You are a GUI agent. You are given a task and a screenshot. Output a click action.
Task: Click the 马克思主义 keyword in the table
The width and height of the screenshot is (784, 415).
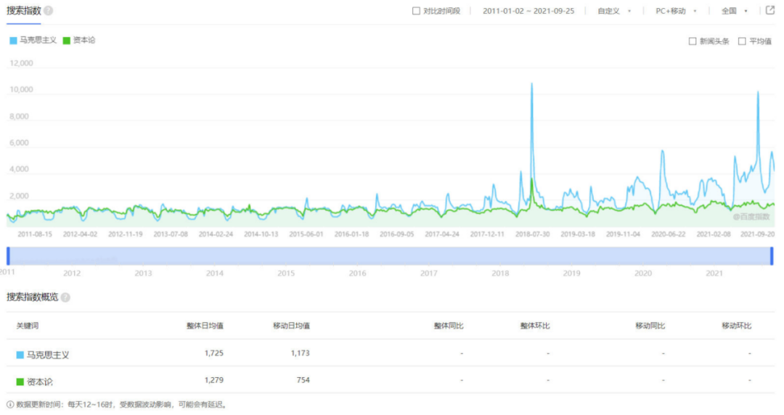pos(48,355)
